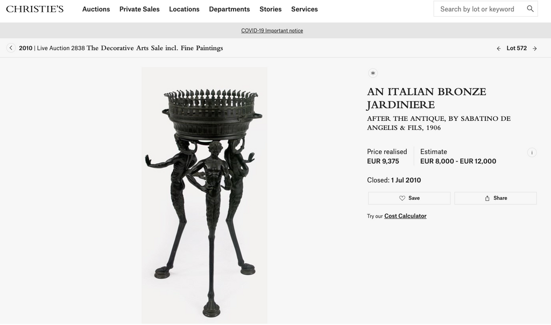The height and width of the screenshot is (325, 551).
Task: Click the search magnifier icon
Action: (530, 9)
